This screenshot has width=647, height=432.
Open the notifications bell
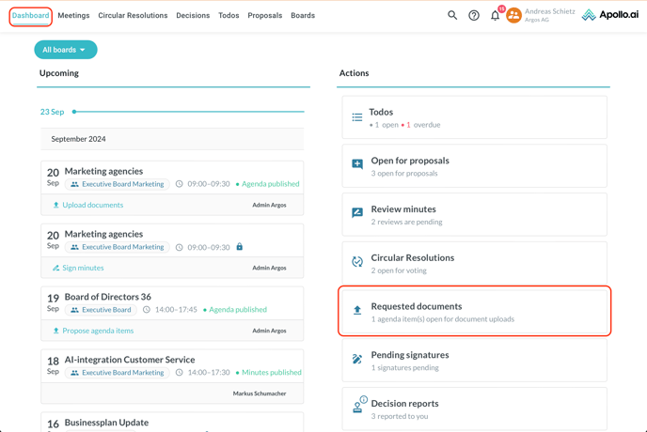point(495,15)
